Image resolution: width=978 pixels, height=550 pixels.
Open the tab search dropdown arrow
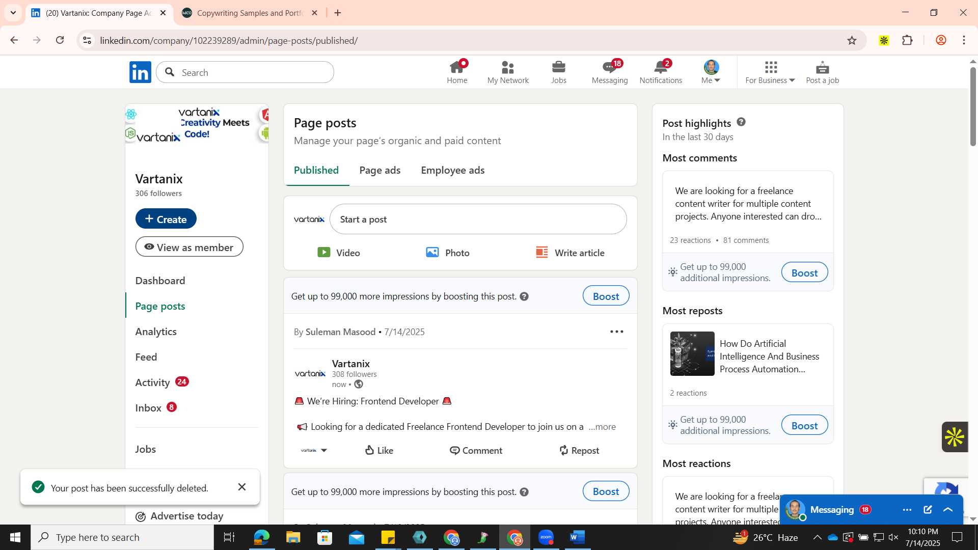click(x=13, y=13)
